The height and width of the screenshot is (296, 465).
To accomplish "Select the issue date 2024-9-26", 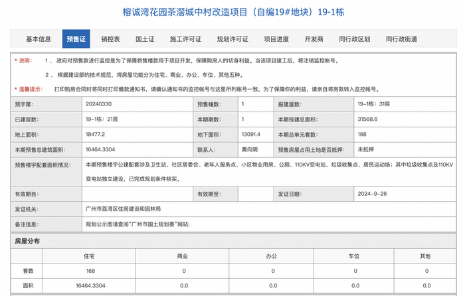I will pos(372,194).
